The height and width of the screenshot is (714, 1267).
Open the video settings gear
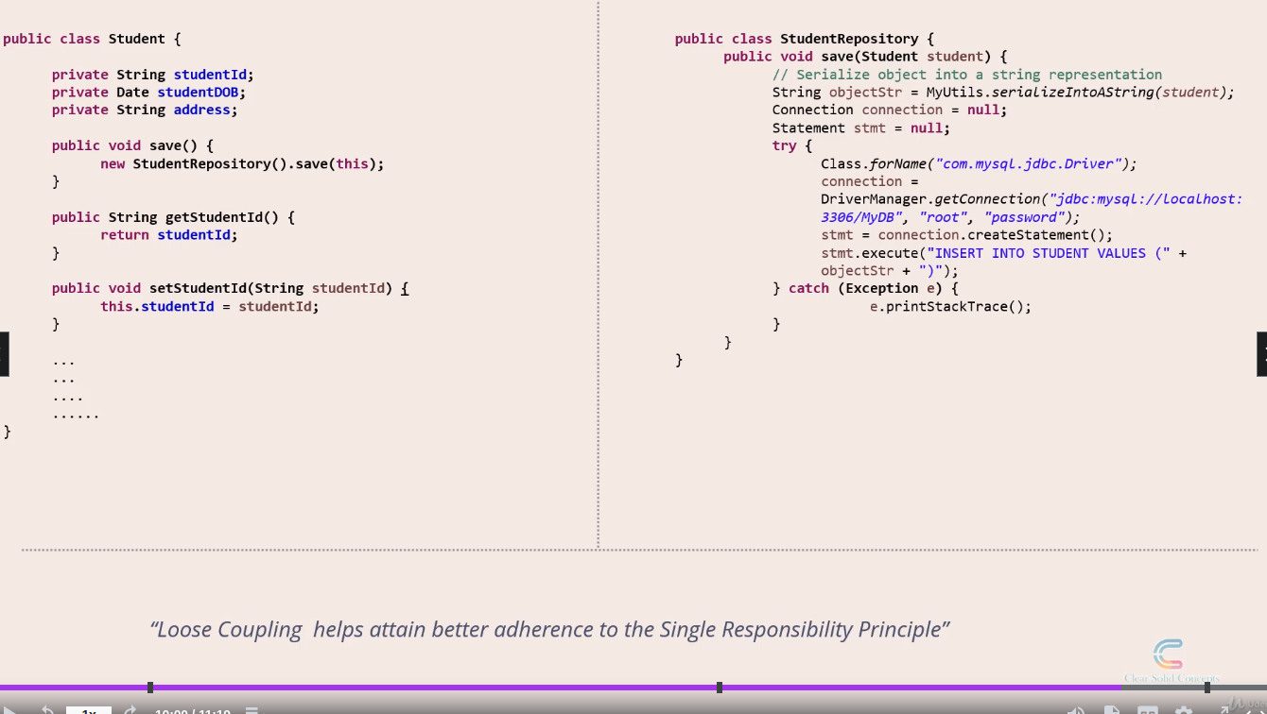pos(1184,710)
